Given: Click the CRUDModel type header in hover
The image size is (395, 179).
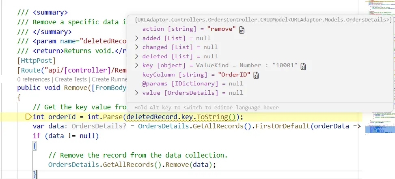Looking at the screenshot, I should click(x=263, y=19).
